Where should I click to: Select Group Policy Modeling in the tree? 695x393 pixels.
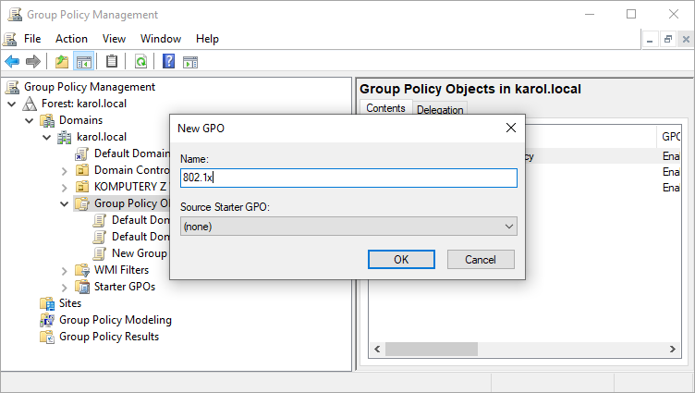point(115,320)
